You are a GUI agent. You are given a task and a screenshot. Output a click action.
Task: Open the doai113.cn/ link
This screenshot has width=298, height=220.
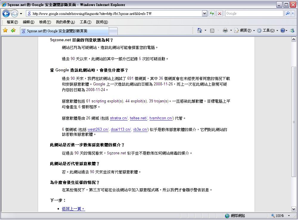click(x=121, y=130)
